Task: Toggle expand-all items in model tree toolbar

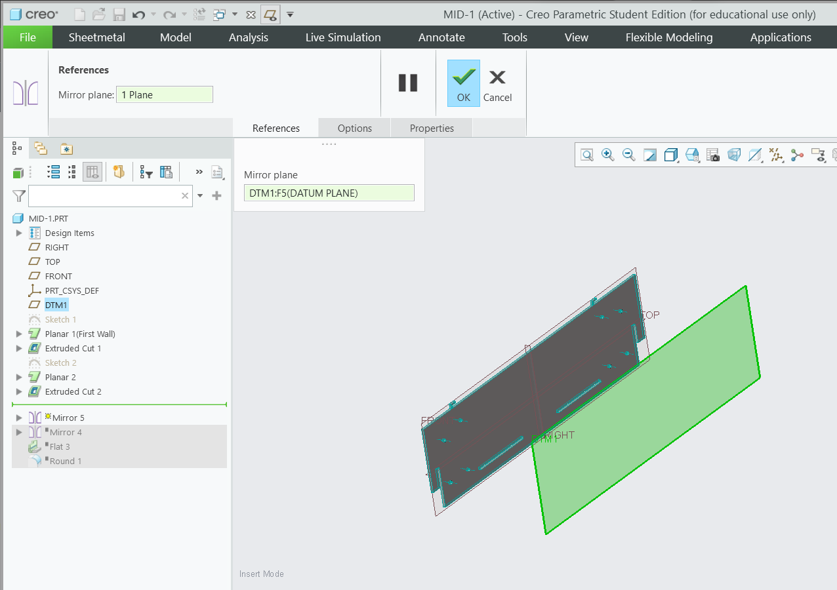Action: (52, 172)
